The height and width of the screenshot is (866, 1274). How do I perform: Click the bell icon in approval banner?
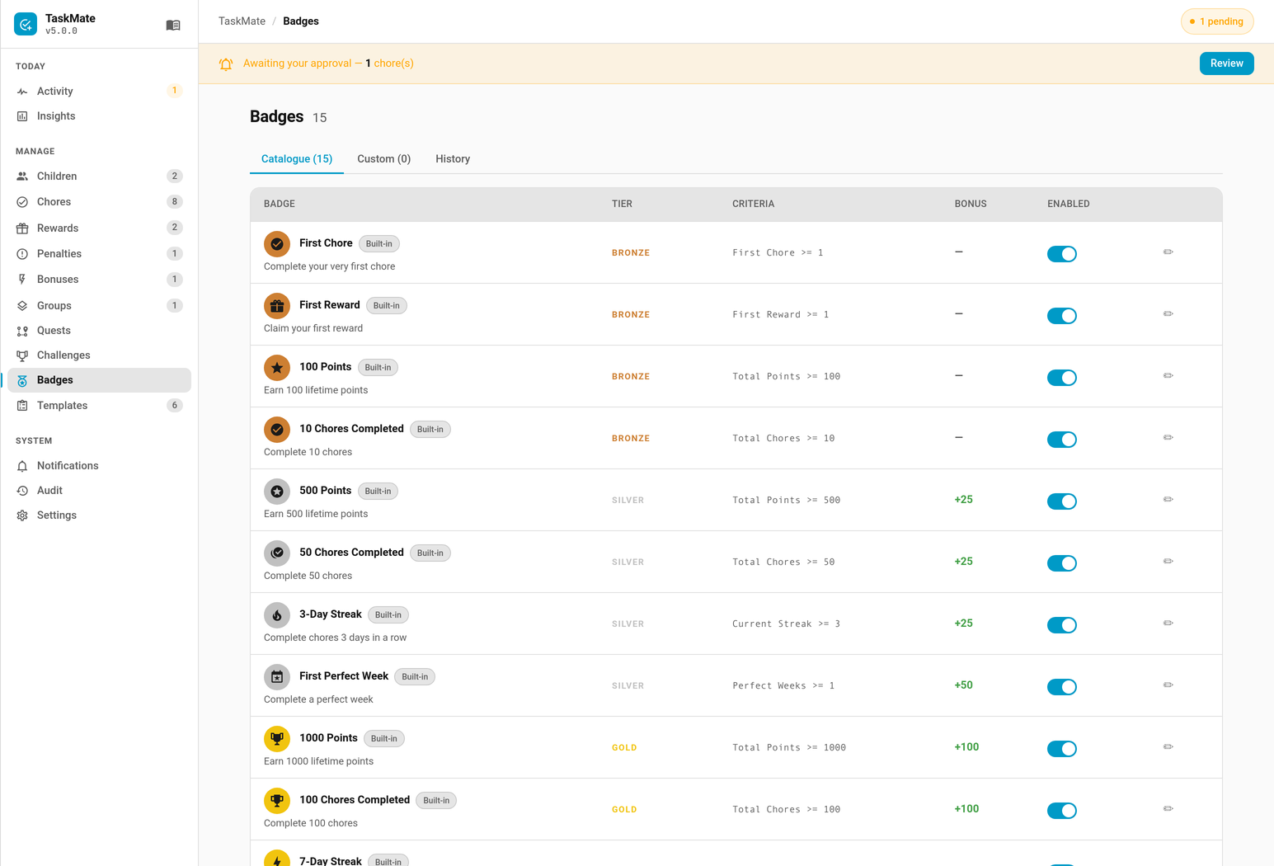[x=226, y=64]
